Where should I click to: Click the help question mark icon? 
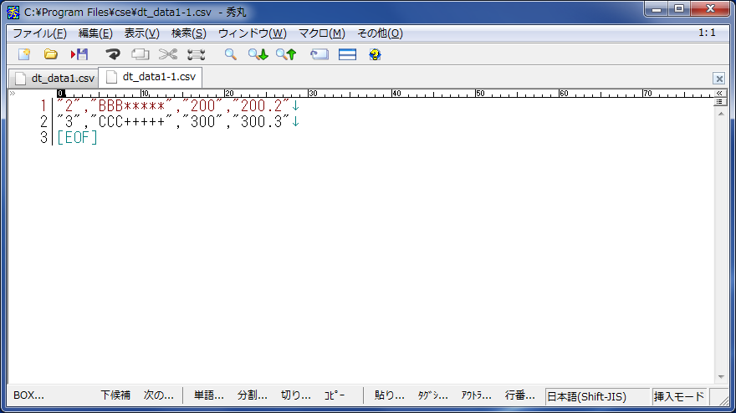(375, 54)
